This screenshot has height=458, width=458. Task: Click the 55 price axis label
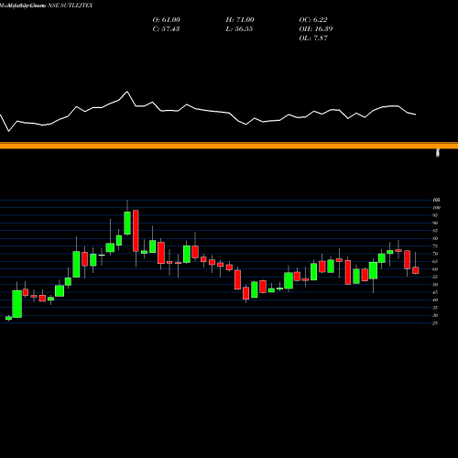pos(435,277)
